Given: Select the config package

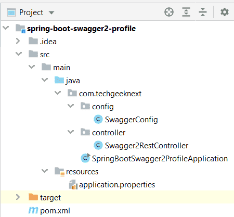Looking at the screenshot, I should 103,107.
